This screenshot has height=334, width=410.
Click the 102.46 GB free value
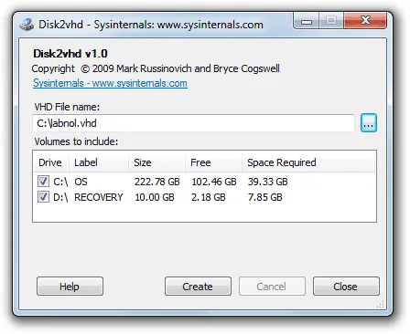coord(214,182)
